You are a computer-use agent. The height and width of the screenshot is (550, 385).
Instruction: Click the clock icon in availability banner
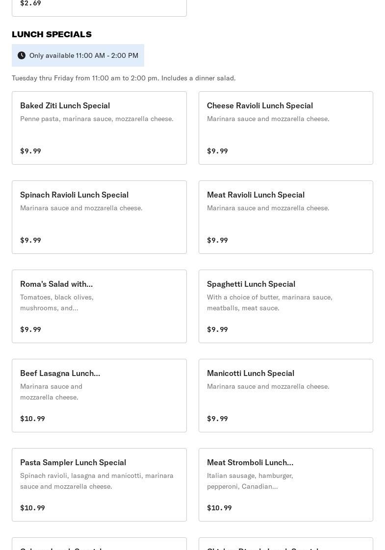tap(22, 55)
